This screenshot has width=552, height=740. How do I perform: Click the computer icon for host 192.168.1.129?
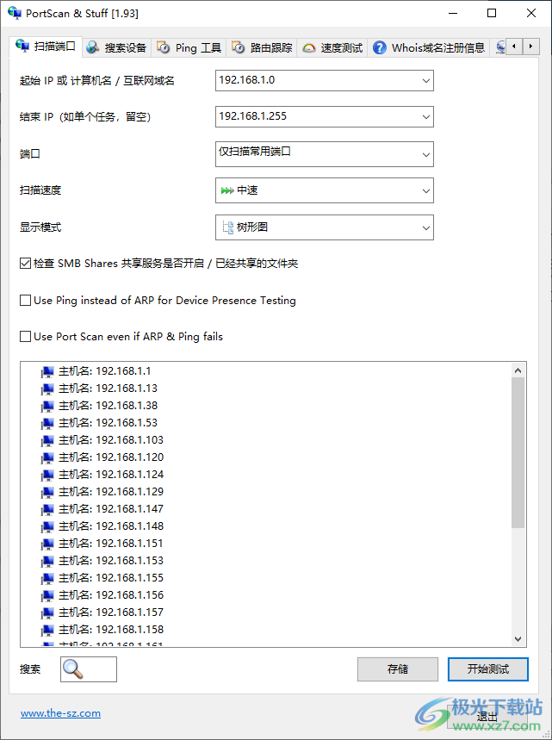[47, 492]
